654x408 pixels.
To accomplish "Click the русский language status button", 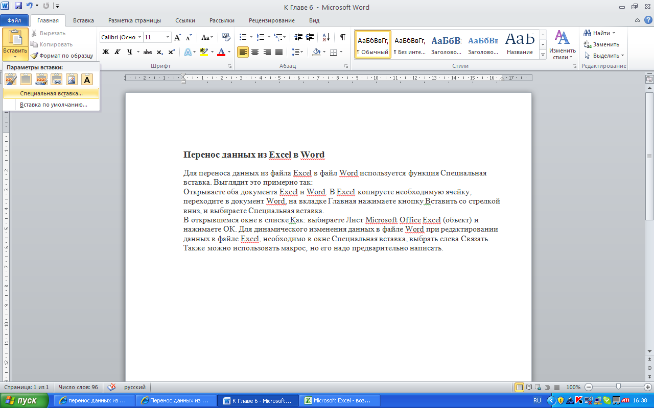I will [135, 387].
